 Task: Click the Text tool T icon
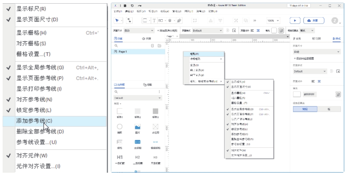pyautogui.click(x=154, y=20)
